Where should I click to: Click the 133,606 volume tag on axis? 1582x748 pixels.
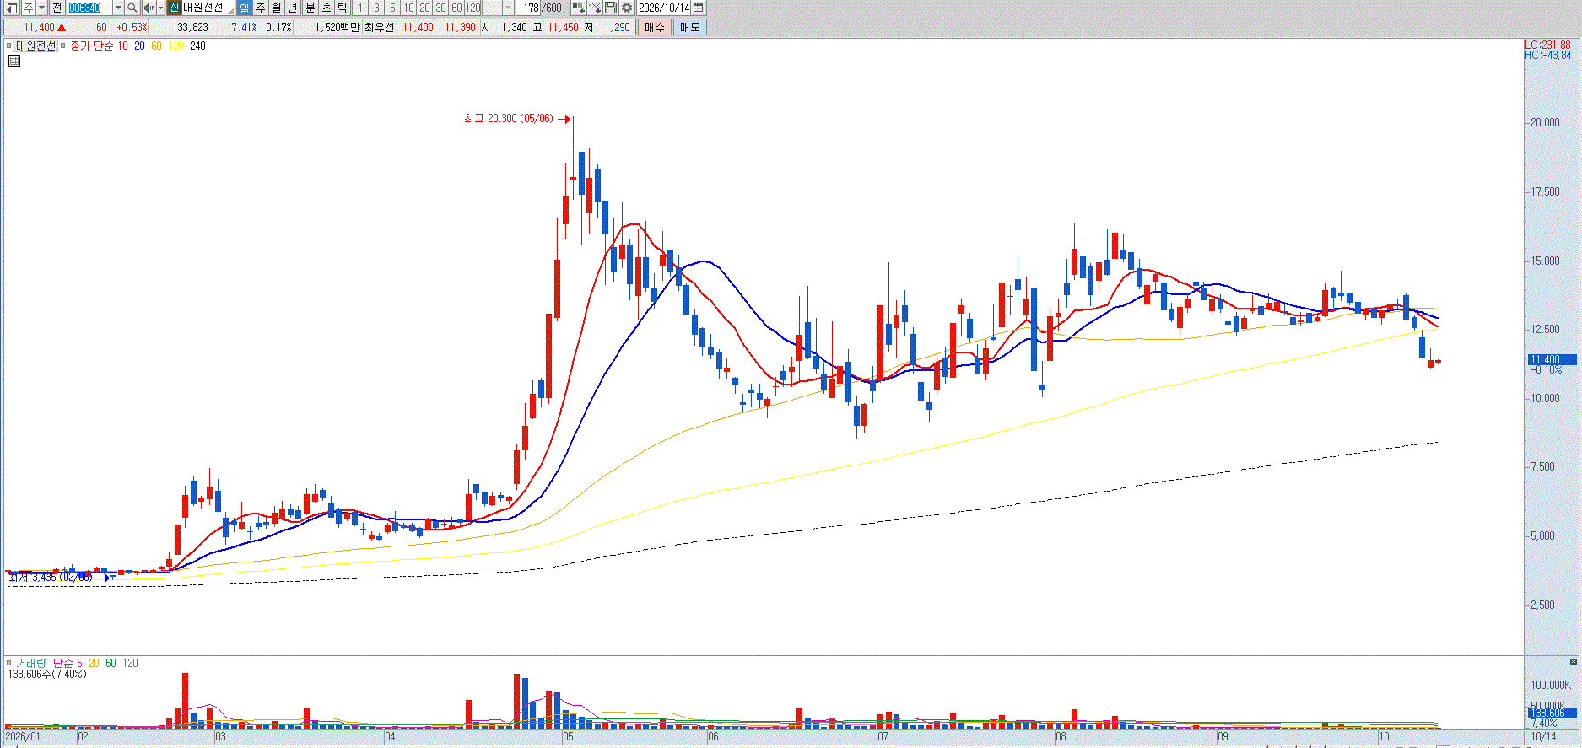click(1551, 713)
